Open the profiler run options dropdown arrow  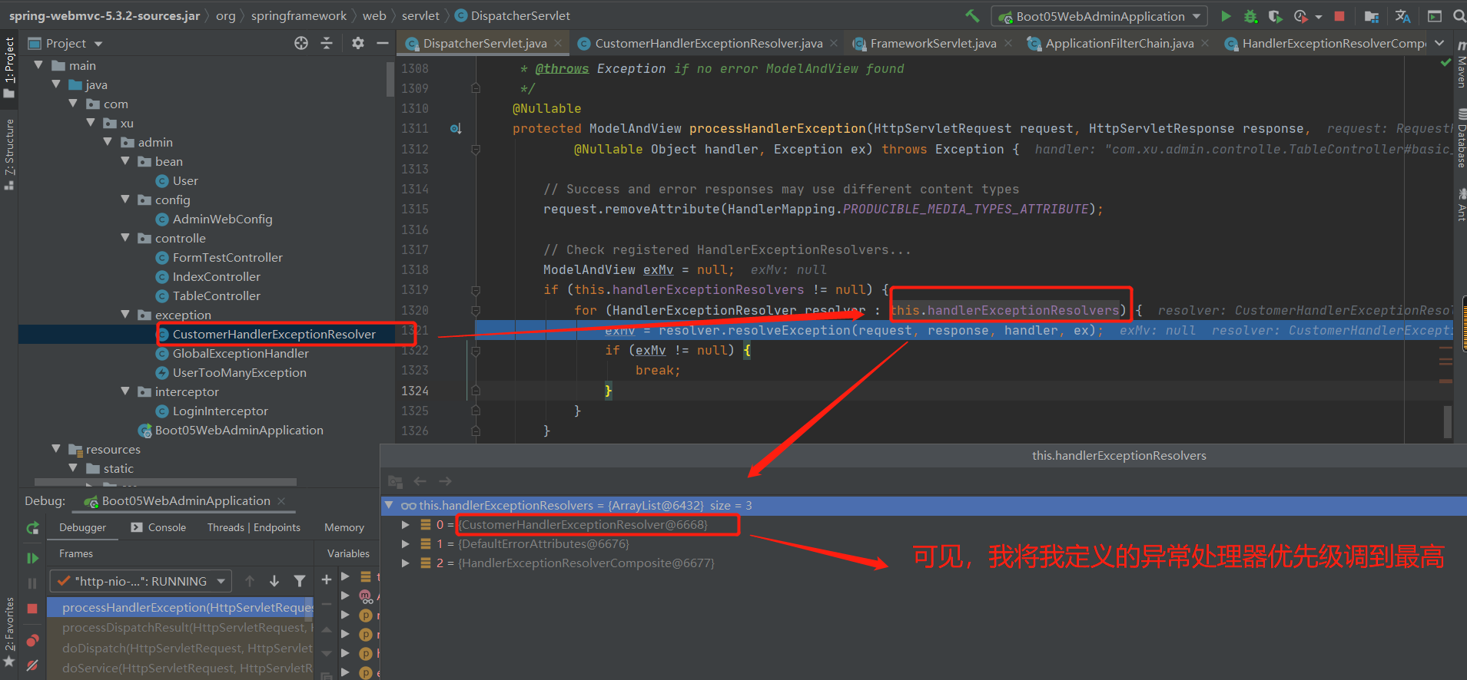tap(1319, 16)
